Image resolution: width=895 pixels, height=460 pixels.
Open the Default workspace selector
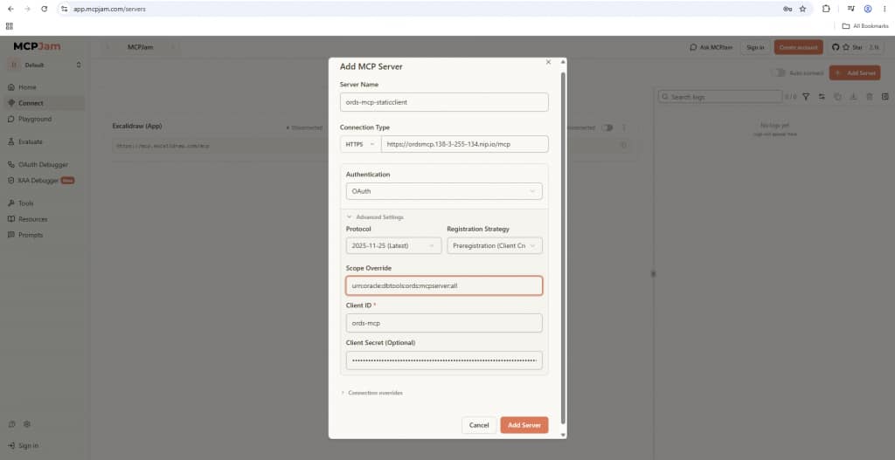click(45, 65)
